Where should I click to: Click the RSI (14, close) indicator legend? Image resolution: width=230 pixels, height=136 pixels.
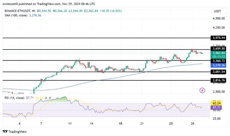[x=14, y=98]
